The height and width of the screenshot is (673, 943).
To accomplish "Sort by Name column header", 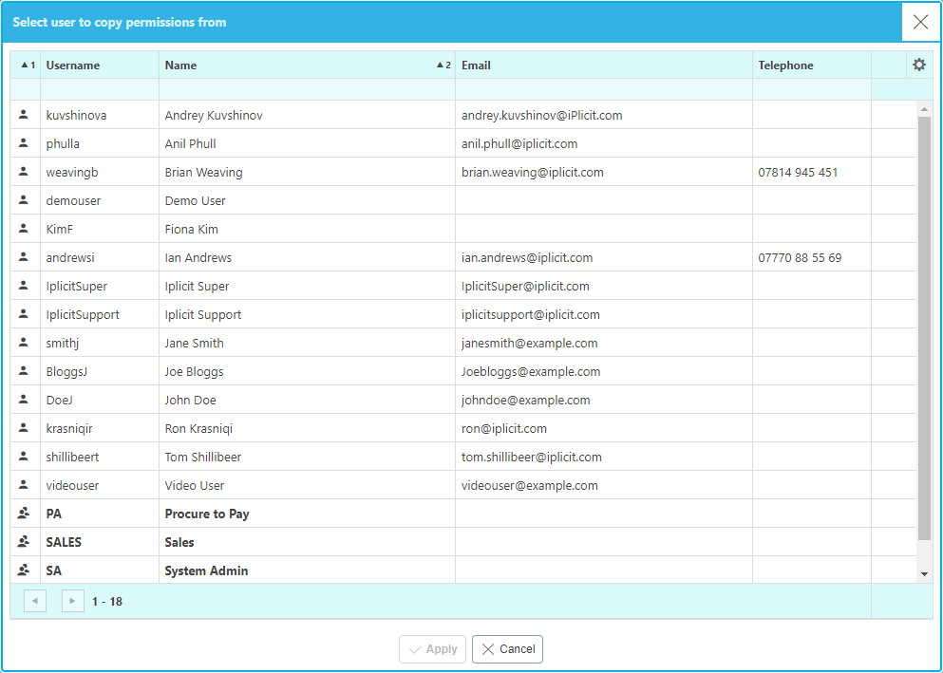I will tap(307, 65).
